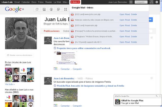
Task: Open Calendar from the top bar
Action: [26, 2]
